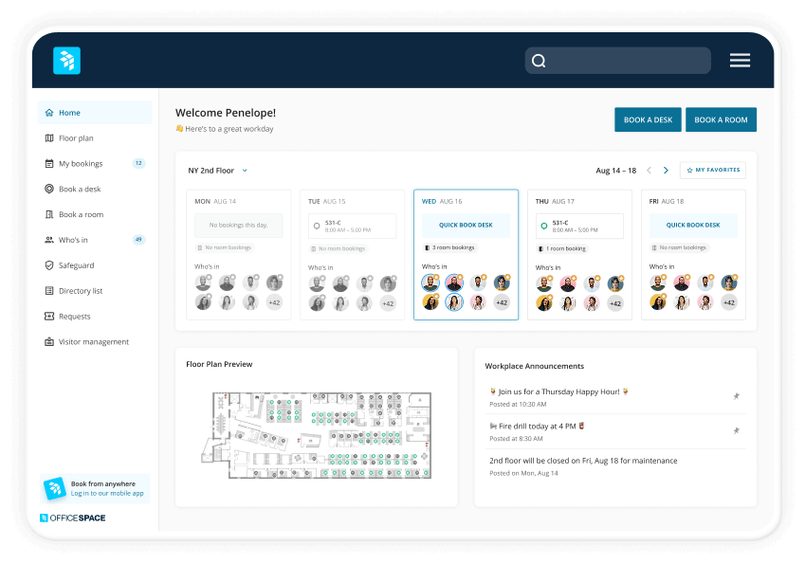Open the NY 2nd Floor dropdown

point(216,170)
